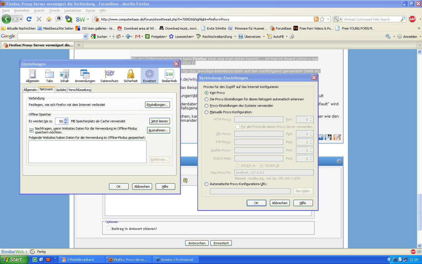Open the Google search box dropdown
Image resolution: width=422 pixels, height=264 pixels.
point(85,36)
